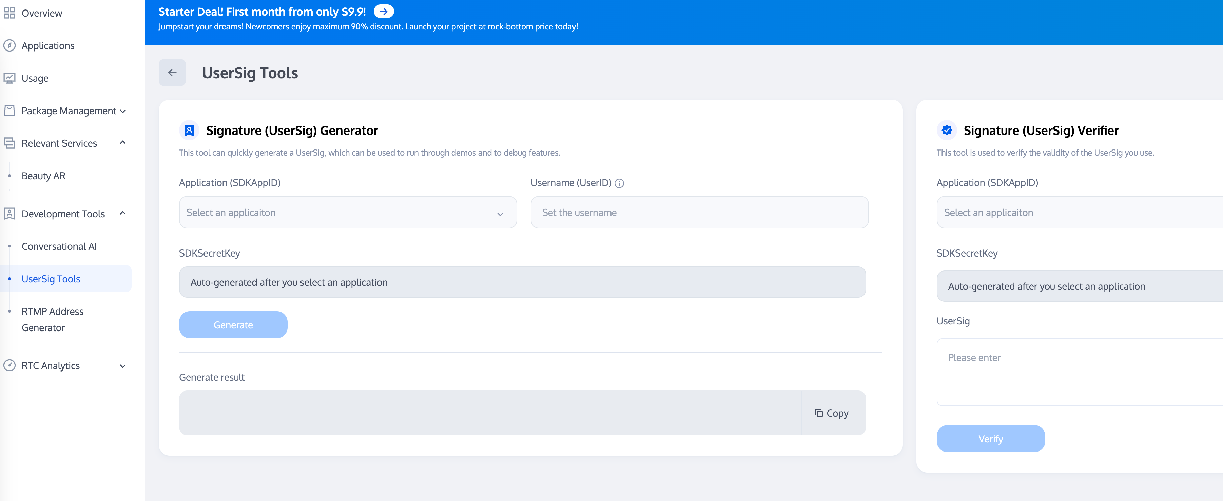This screenshot has width=1223, height=501.
Task: Click the Signature Verifier checkmark icon
Action: click(x=947, y=131)
